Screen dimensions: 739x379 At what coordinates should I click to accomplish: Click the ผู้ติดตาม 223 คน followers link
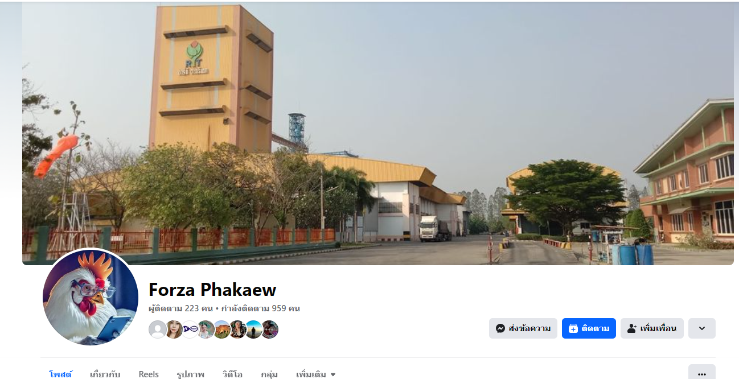pos(180,308)
